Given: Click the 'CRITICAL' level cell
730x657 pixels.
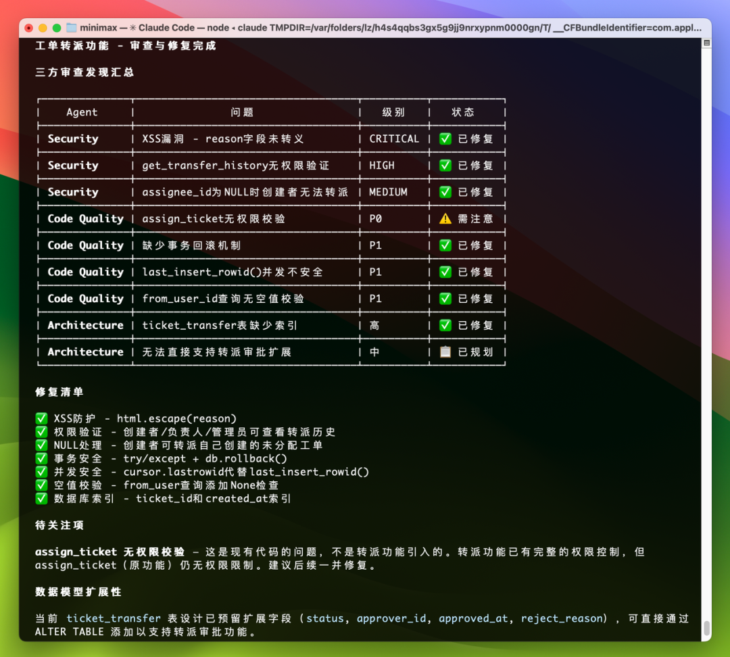Looking at the screenshot, I should tap(394, 139).
